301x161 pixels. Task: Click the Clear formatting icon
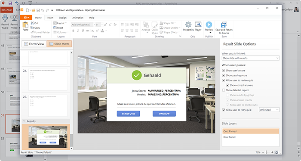[115, 25]
